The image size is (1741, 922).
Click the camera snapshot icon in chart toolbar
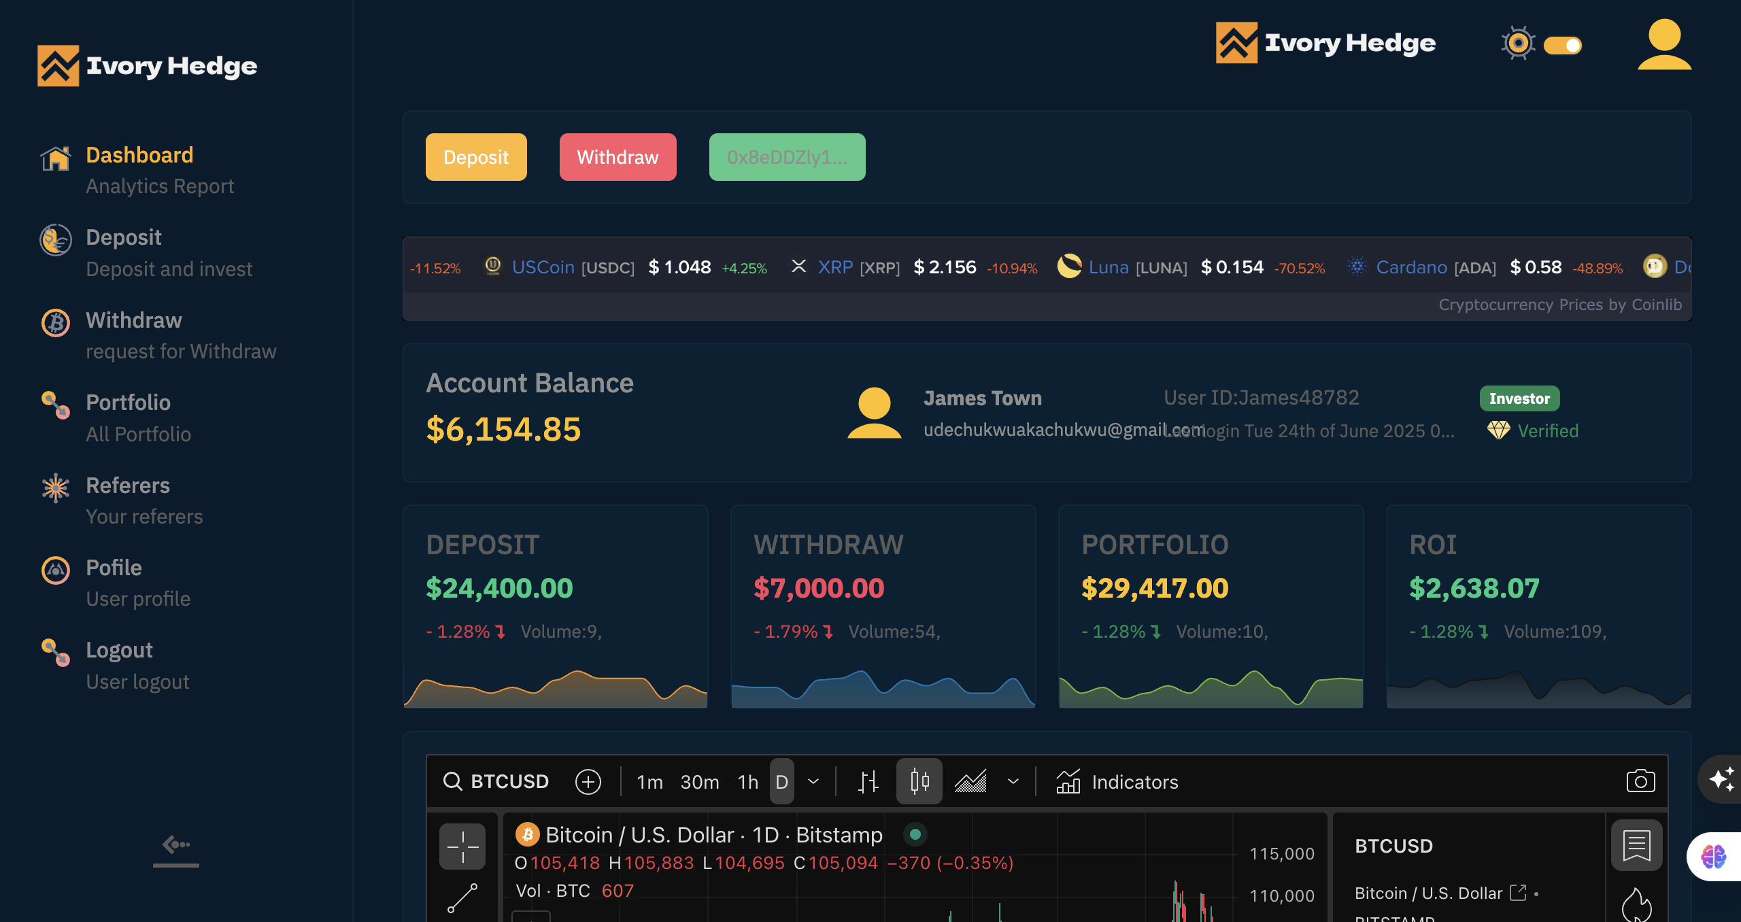[x=1640, y=781]
